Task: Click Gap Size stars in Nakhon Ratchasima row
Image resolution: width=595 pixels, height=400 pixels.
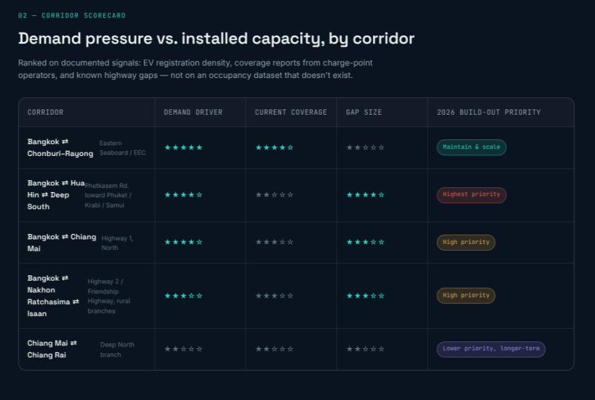Action: [366, 296]
